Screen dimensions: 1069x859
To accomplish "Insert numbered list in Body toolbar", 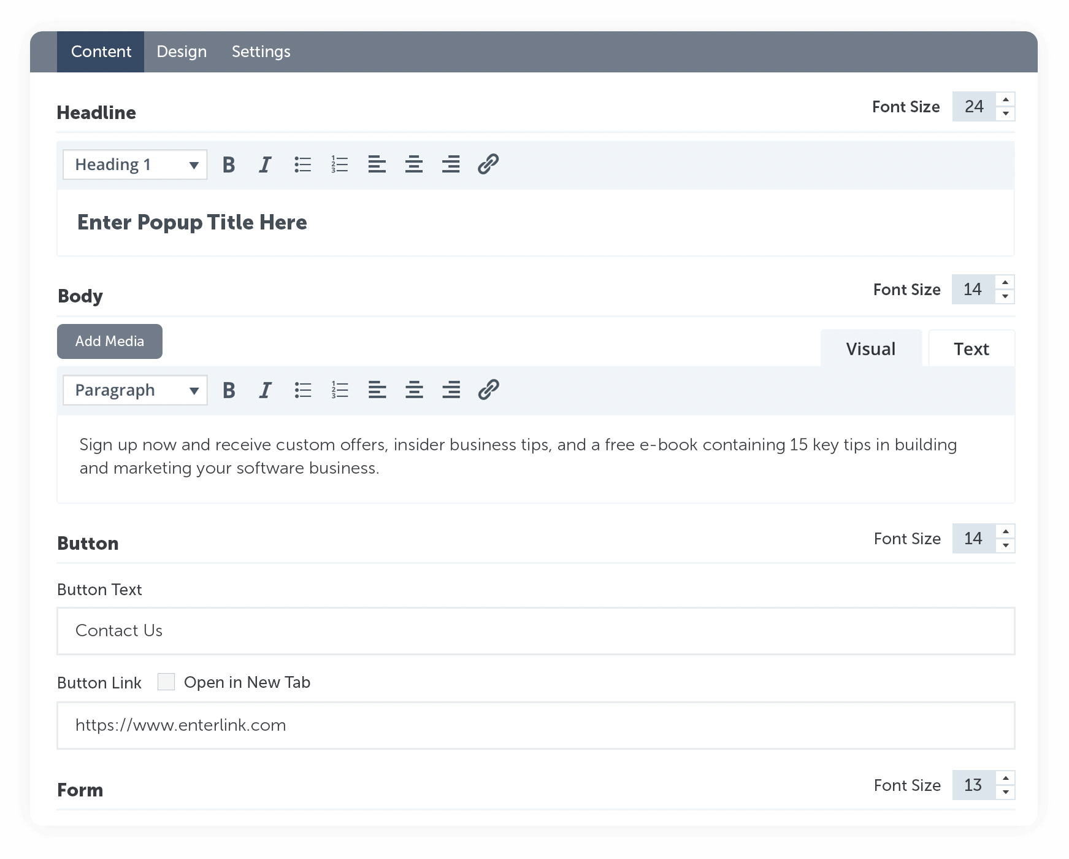I will (340, 390).
